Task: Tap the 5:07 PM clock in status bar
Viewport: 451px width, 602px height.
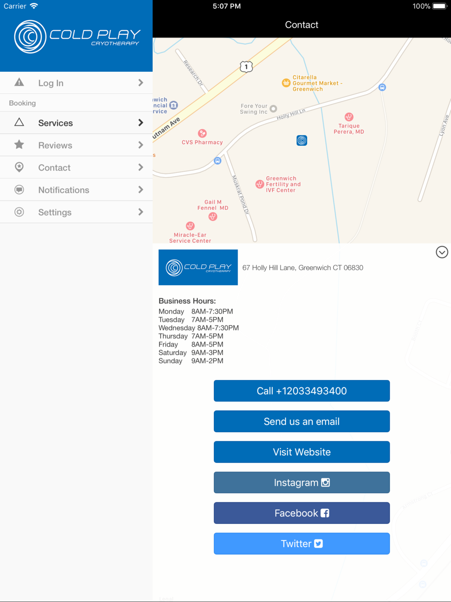Action: pyautogui.click(x=227, y=6)
